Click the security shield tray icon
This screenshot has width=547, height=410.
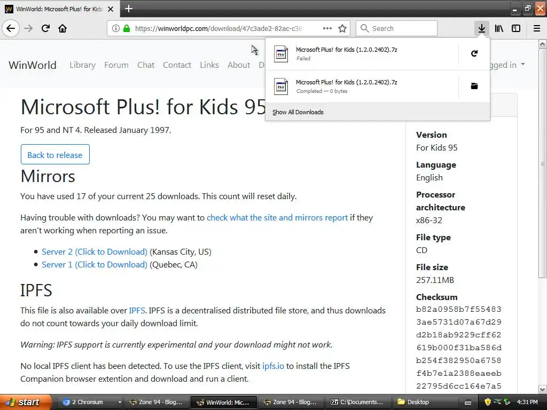(488, 402)
